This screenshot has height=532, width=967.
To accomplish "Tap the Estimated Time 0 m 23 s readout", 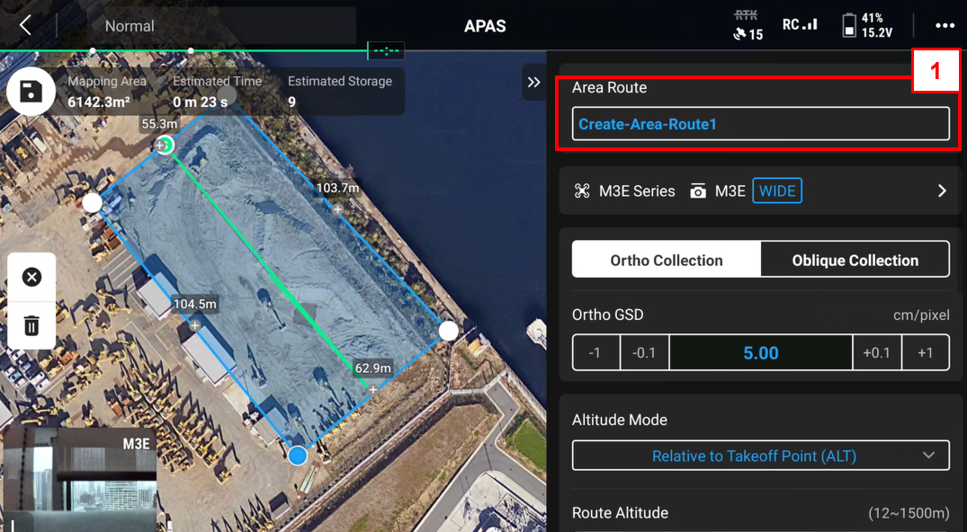I will point(217,92).
